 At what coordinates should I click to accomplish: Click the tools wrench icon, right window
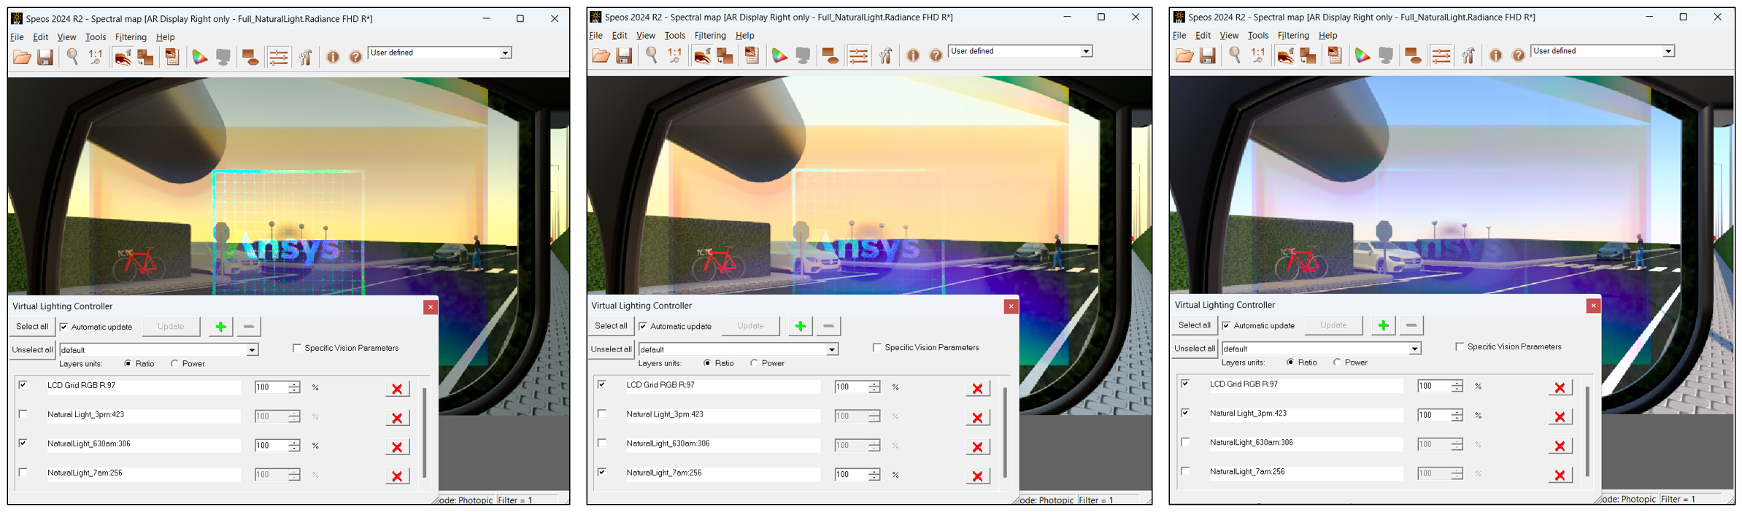point(1468,56)
